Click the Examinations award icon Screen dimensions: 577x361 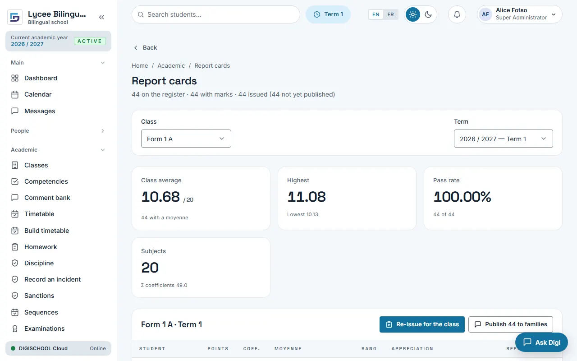[x=15, y=329]
